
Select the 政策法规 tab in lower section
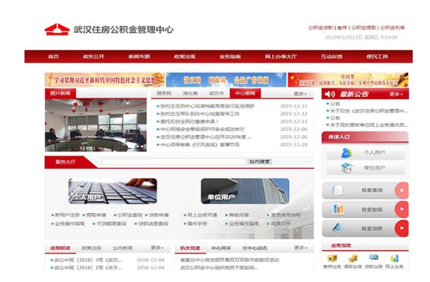click(x=91, y=248)
